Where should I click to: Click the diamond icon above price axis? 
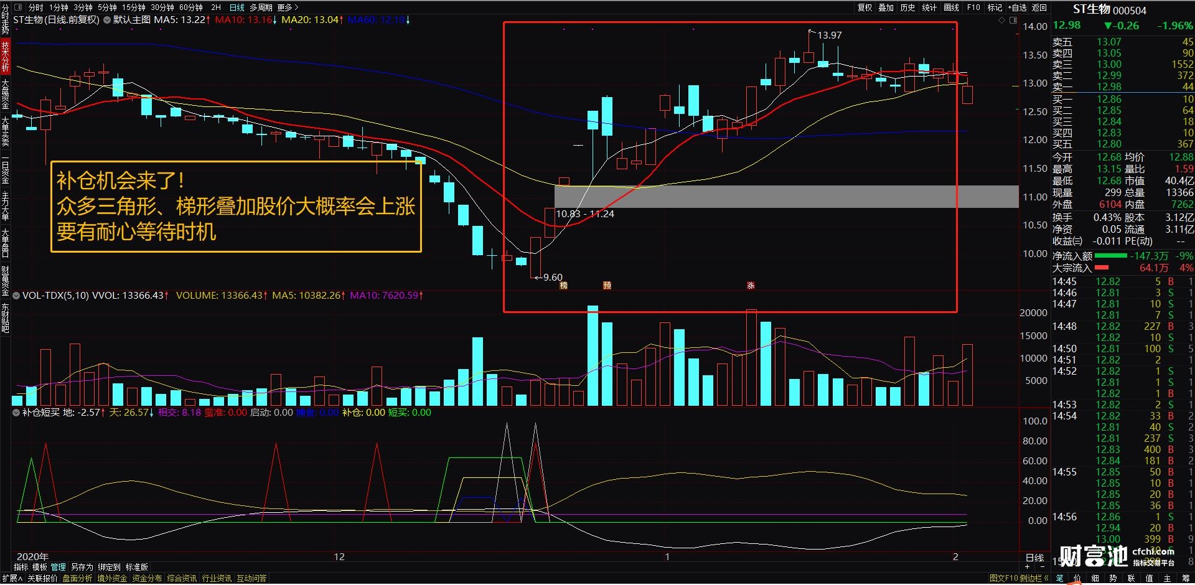tap(1001, 21)
